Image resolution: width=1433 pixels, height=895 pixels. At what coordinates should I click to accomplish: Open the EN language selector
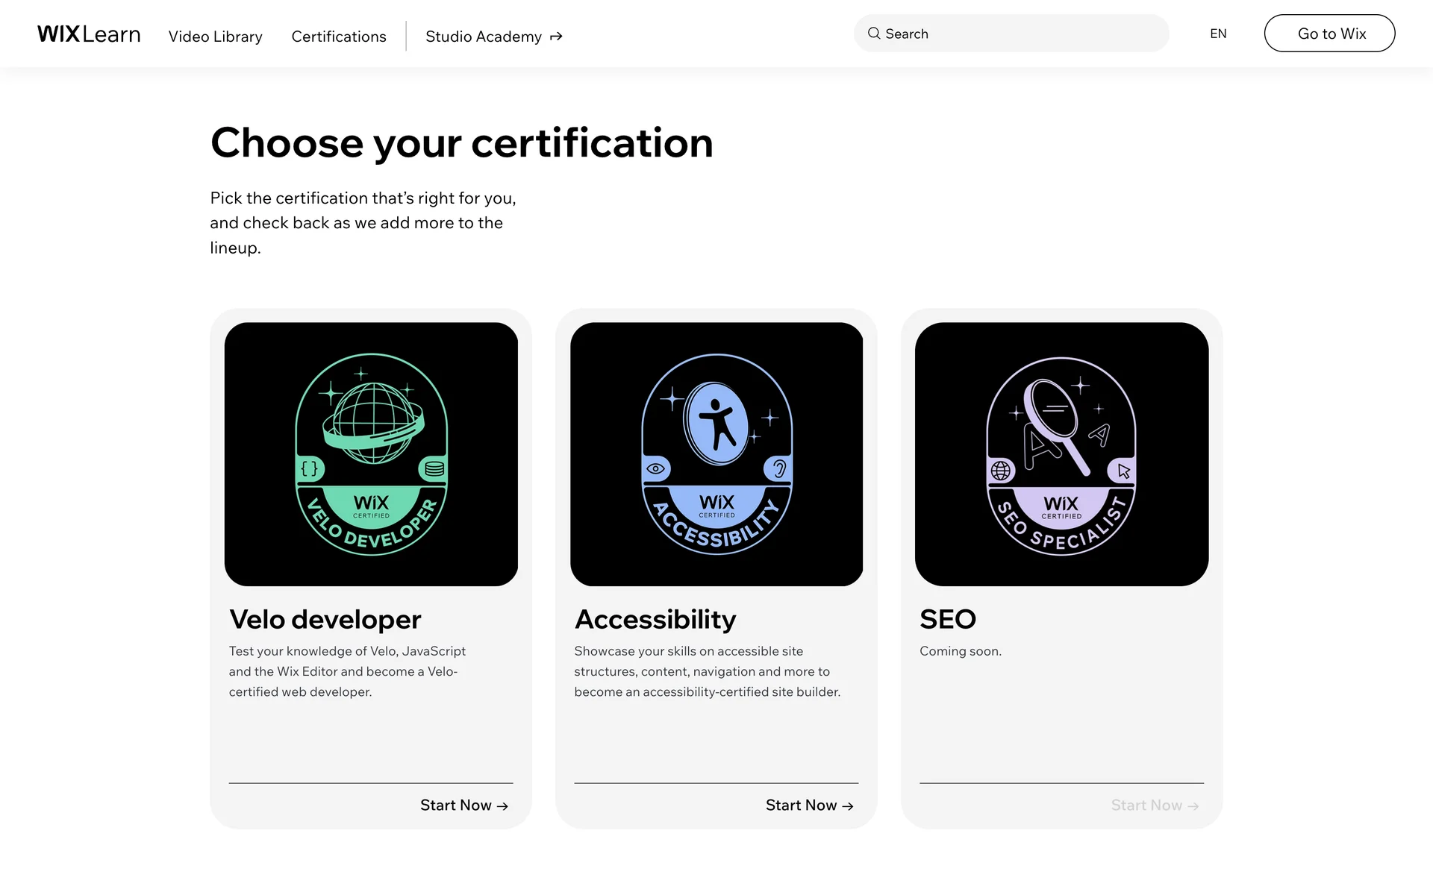point(1218,34)
